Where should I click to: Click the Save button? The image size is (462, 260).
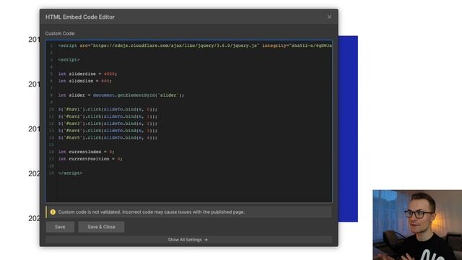(60, 227)
